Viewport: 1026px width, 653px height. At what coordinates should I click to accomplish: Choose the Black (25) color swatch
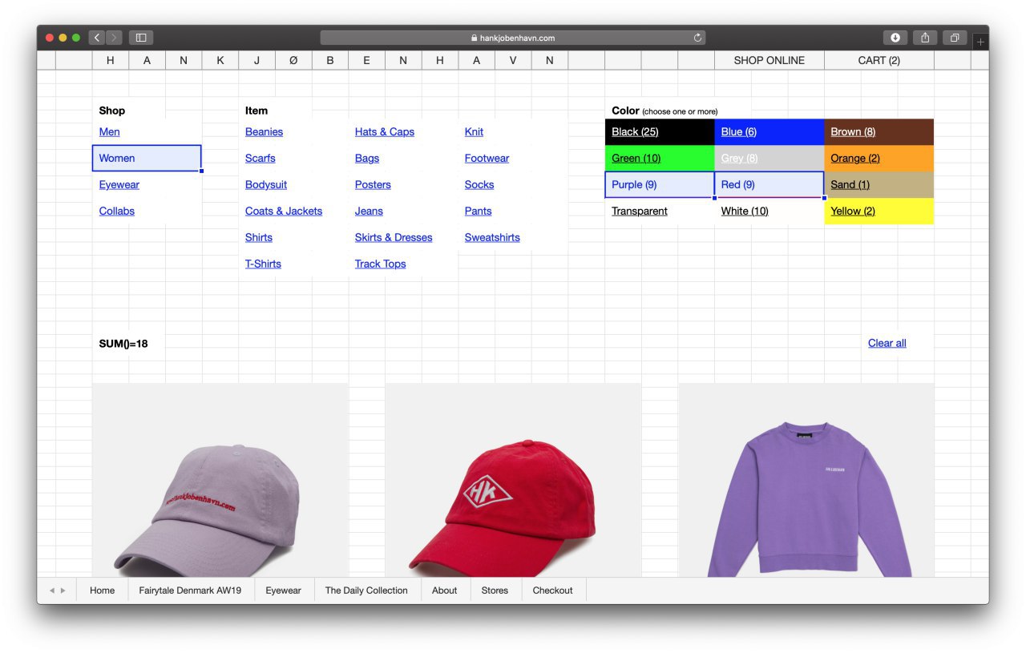(660, 131)
